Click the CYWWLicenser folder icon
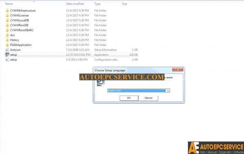 point(7,15)
